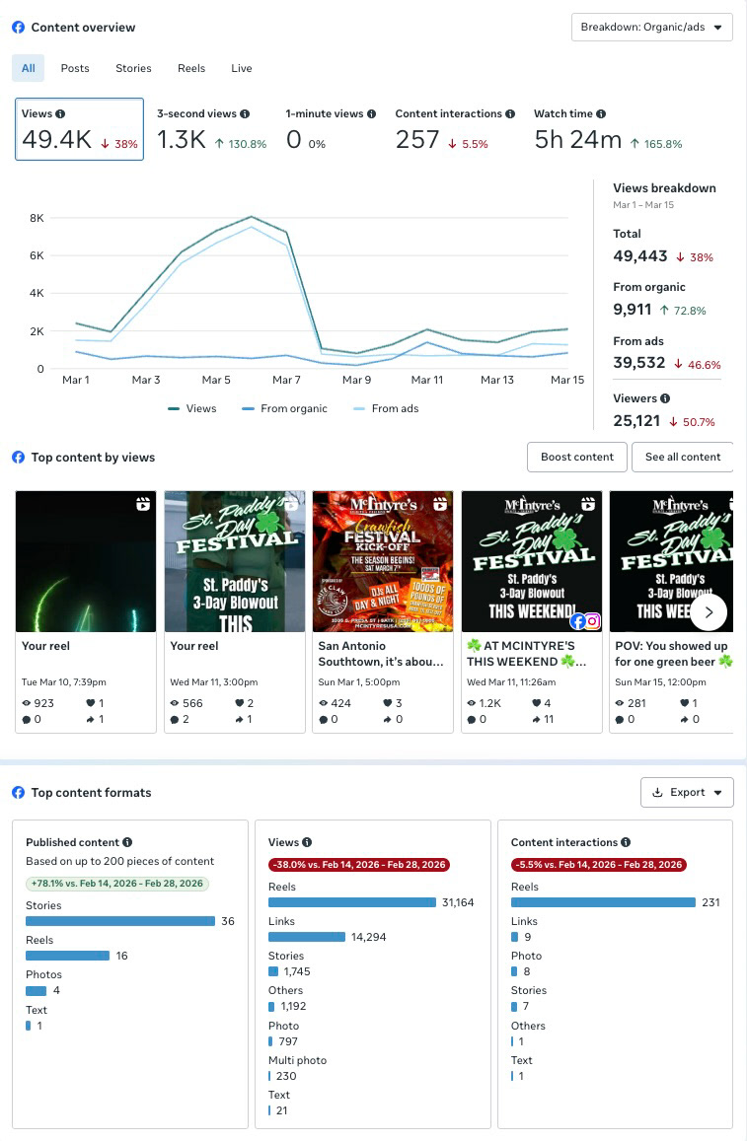Screen dimensions: 747x1141
Task: Click the '-38.0% vs. Feb 14, 2026' badge
Action: coord(359,865)
